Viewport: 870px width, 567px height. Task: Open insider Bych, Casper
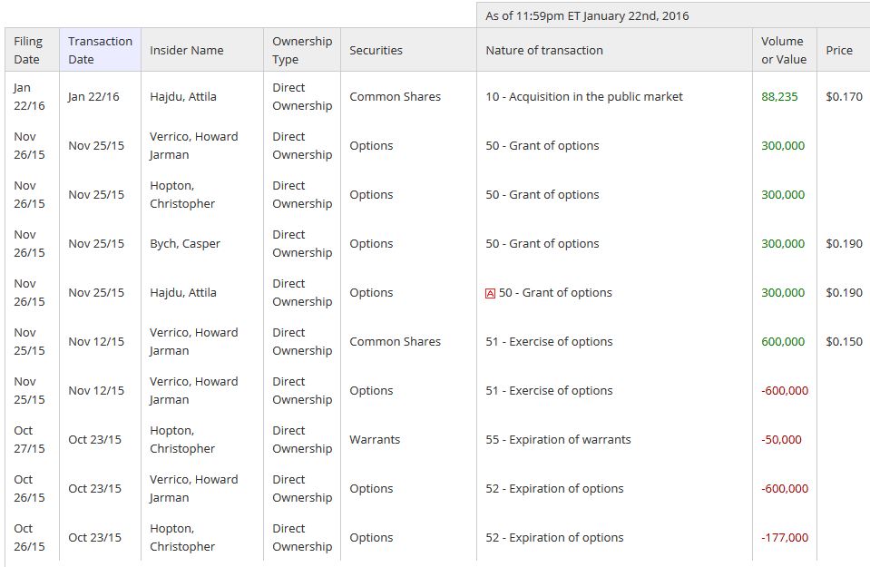click(x=185, y=244)
